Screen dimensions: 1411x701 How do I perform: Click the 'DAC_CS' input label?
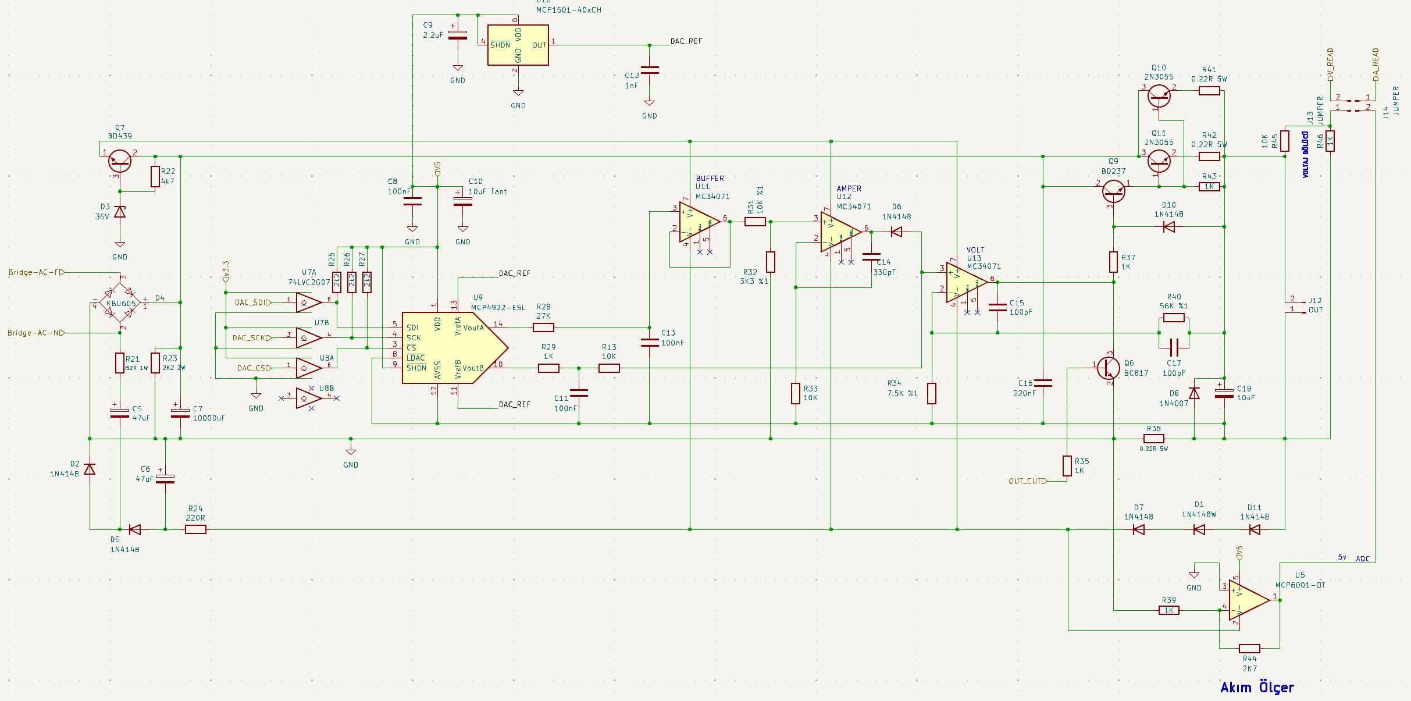pos(254,368)
